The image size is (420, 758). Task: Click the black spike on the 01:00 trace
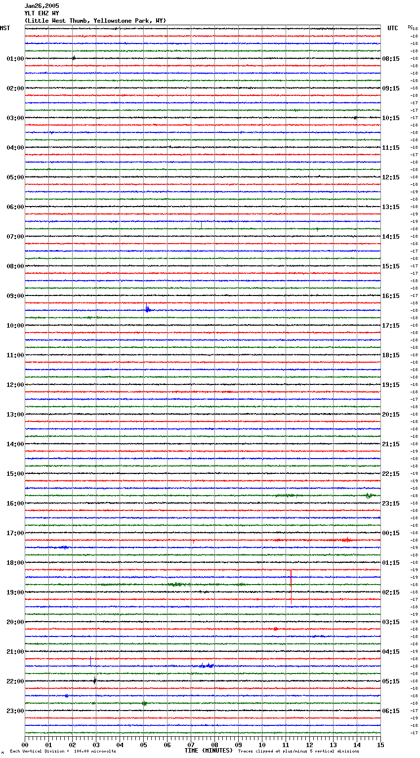(74, 58)
